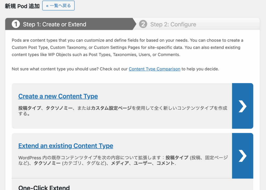Click the bold メディア text in Extend card
The height and width of the screenshot is (190, 266).
coord(120,164)
